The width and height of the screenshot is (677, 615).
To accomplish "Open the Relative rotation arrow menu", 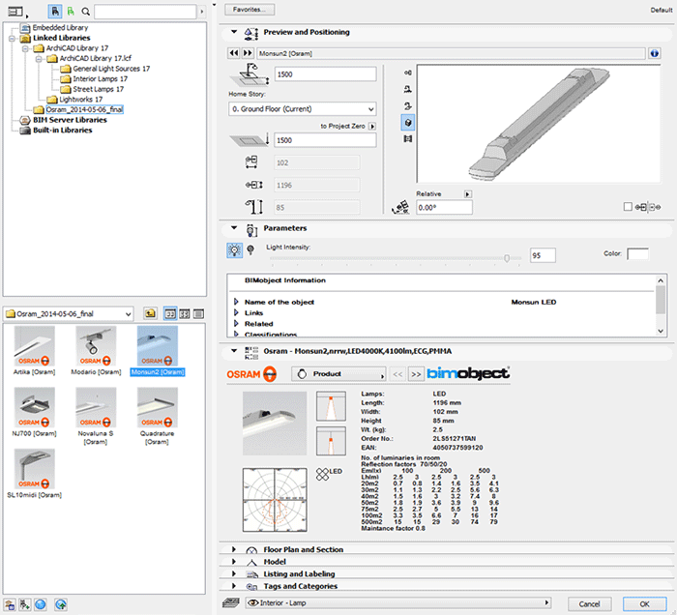I will pos(467,194).
